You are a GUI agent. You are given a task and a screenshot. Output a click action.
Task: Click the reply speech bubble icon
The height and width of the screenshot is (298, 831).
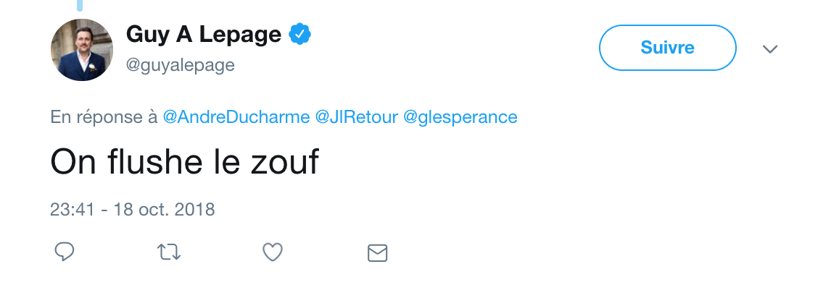pyautogui.click(x=64, y=252)
